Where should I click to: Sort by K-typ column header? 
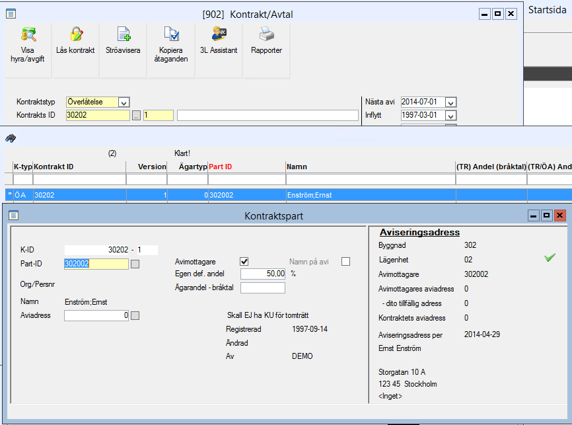point(22,167)
